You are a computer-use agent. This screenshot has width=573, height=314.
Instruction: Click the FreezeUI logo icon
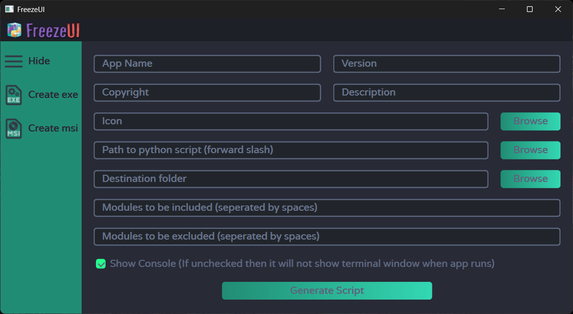click(14, 30)
